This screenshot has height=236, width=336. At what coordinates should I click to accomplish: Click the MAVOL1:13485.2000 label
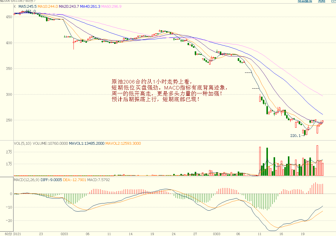pos(87,144)
